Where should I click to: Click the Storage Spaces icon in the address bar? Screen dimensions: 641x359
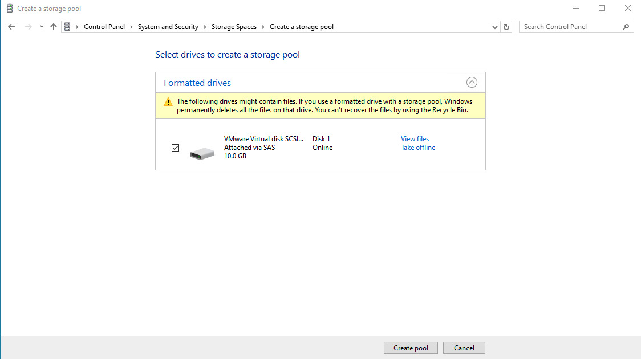(x=68, y=27)
